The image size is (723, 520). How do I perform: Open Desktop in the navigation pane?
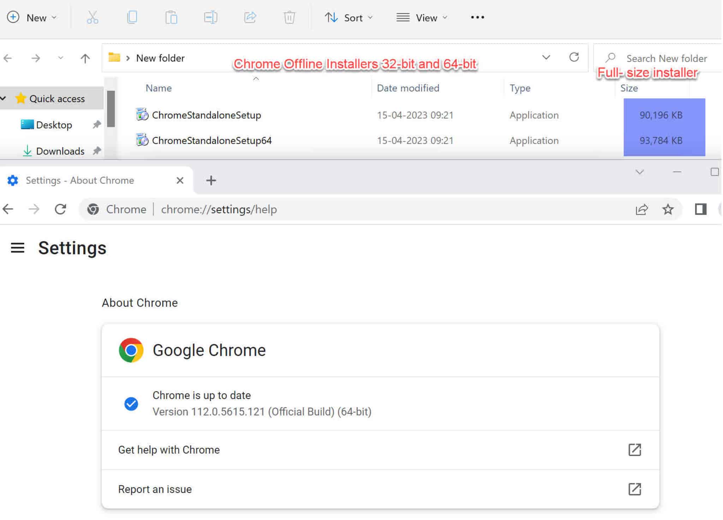(54, 125)
